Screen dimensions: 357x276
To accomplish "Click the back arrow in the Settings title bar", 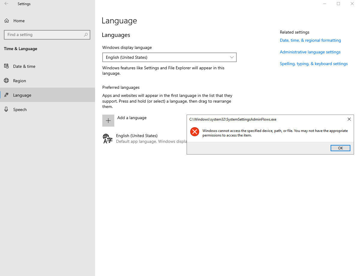I will point(6,4).
